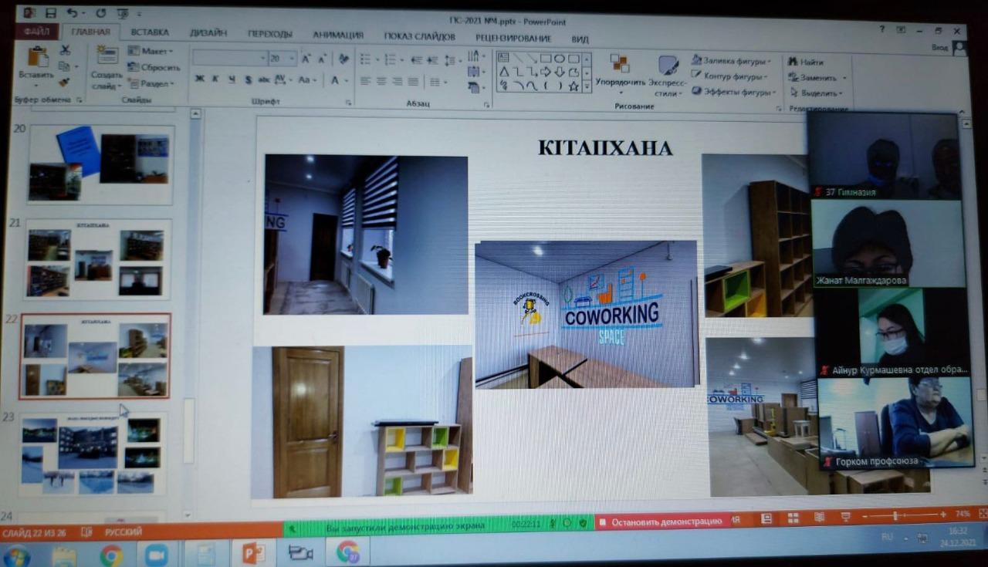
Task: Switch to Slide Sorter view in status bar
Action: 793,517
